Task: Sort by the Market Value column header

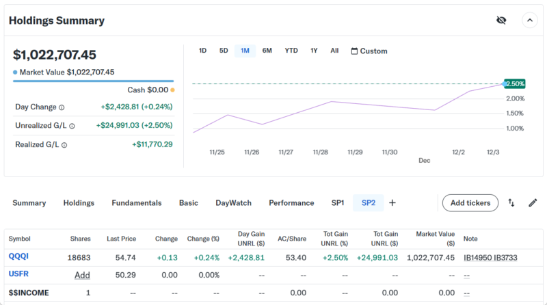Action: point(435,239)
